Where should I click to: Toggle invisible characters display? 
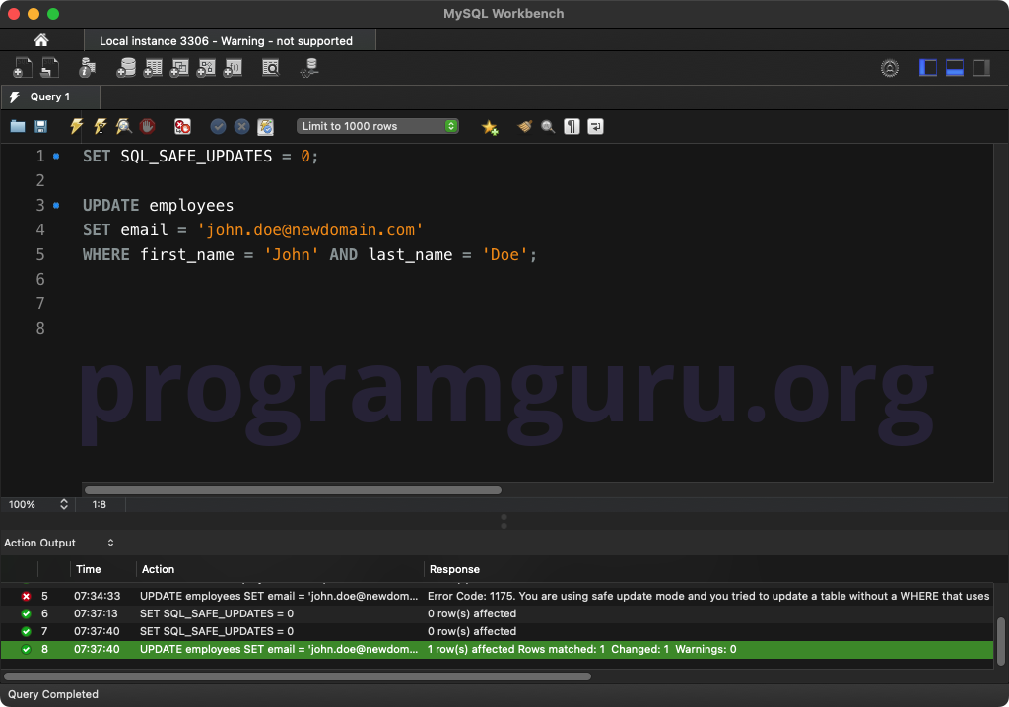(x=572, y=127)
